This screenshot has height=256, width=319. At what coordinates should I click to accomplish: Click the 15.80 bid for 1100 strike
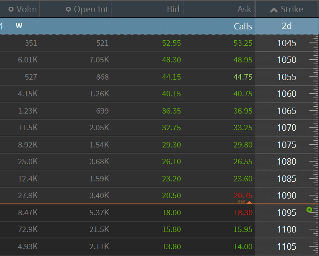171,229
